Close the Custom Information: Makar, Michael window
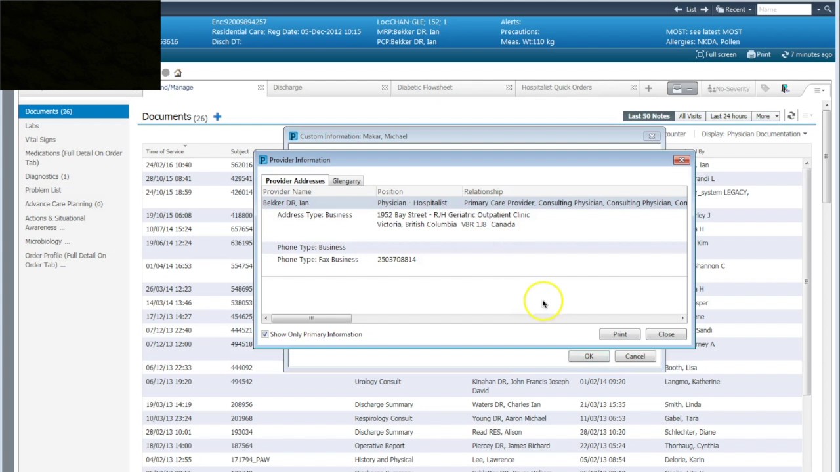 click(652, 136)
